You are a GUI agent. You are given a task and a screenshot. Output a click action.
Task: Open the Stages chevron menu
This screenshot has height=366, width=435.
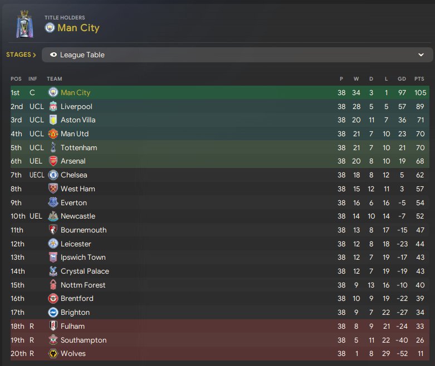click(21, 55)
